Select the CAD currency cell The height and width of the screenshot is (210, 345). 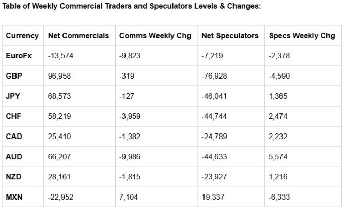point(14,137)
